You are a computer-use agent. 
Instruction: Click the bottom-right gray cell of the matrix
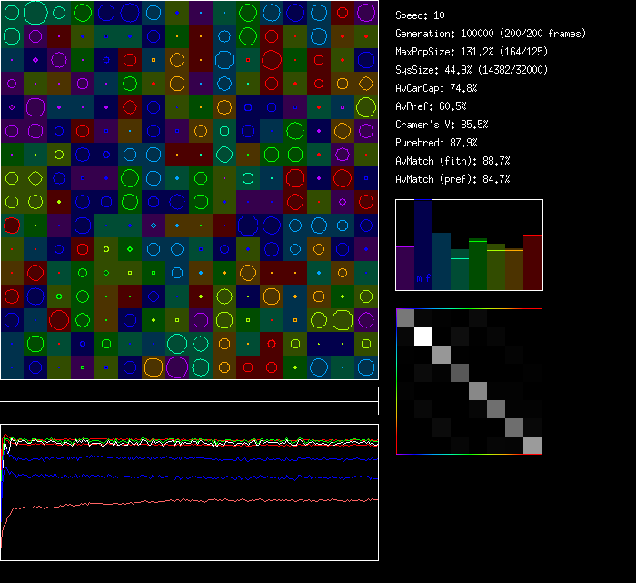coord(532,445)
